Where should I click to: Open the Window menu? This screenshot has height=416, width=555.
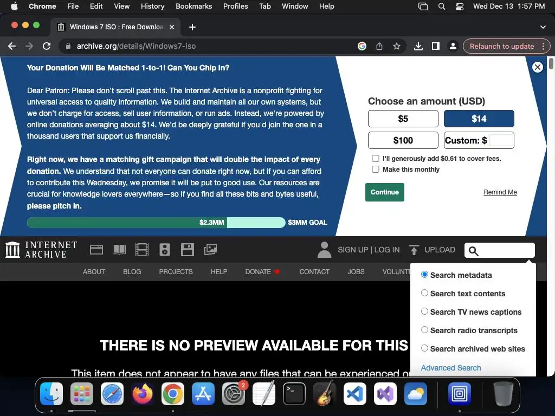coord(295,6)
